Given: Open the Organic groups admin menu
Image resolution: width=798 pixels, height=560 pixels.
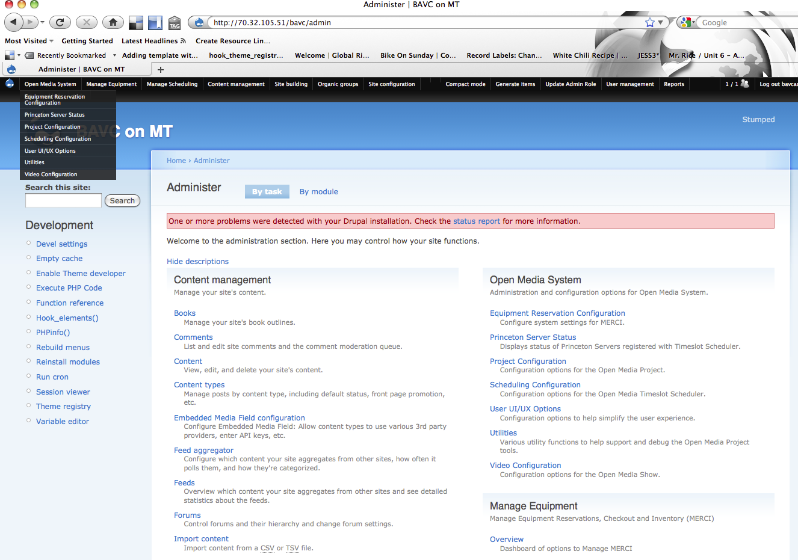Looking at the screenshot, I should (338, 84).
